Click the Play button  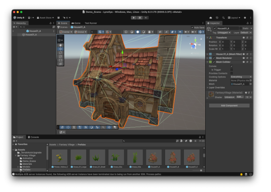[134, 18]
